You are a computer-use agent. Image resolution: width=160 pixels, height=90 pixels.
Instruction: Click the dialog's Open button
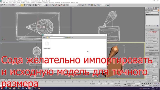pyautogui.click(x=102, y=69)
